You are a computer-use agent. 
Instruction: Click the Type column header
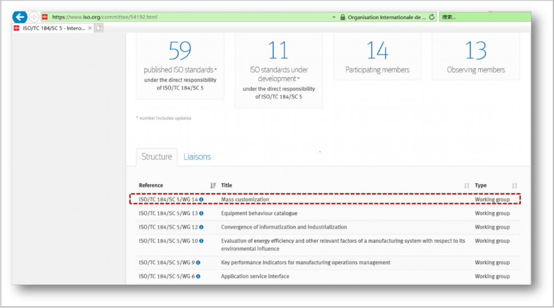coord(480,185)
